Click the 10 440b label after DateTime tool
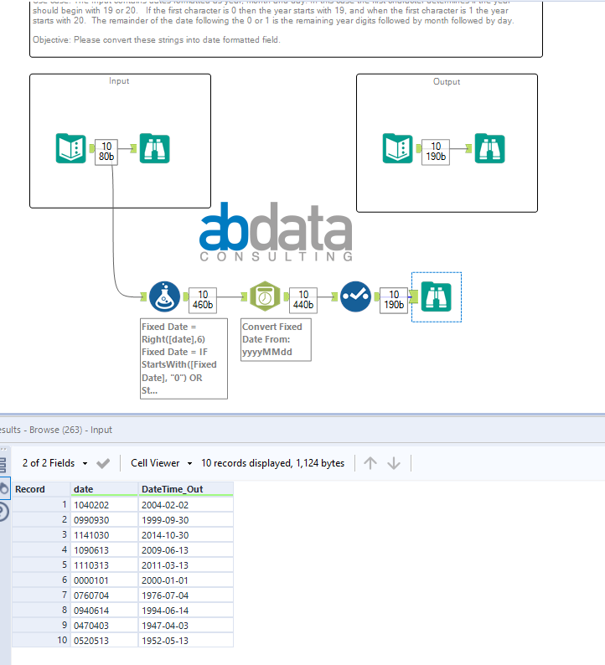The height and width of the screenshot is (665, 605). (x=303, y=300)
